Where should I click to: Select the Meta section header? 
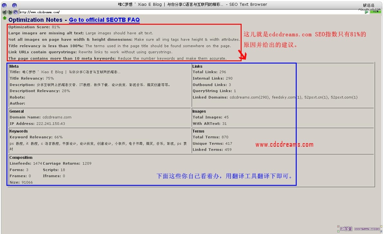[14, 66]
